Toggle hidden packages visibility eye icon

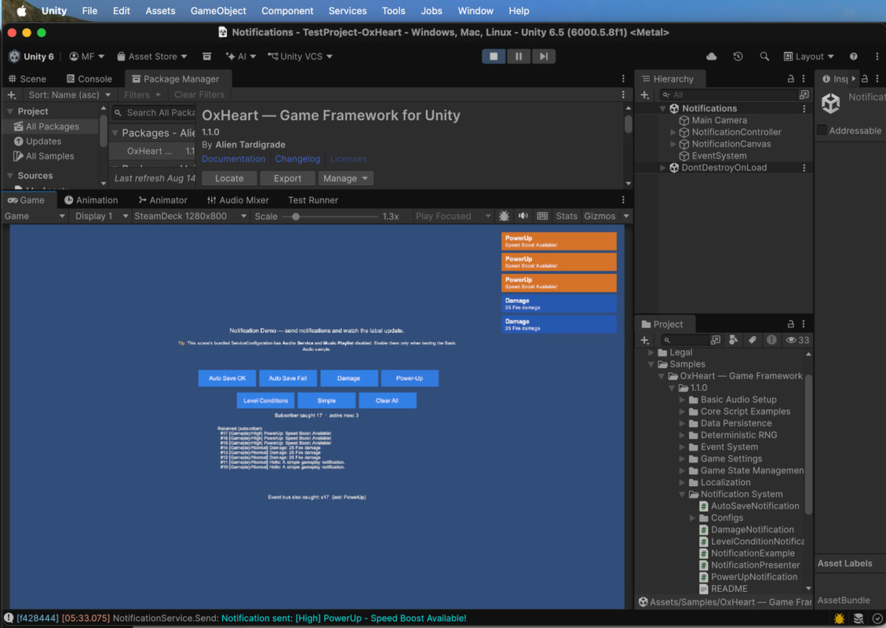click(x=797, y=340)
